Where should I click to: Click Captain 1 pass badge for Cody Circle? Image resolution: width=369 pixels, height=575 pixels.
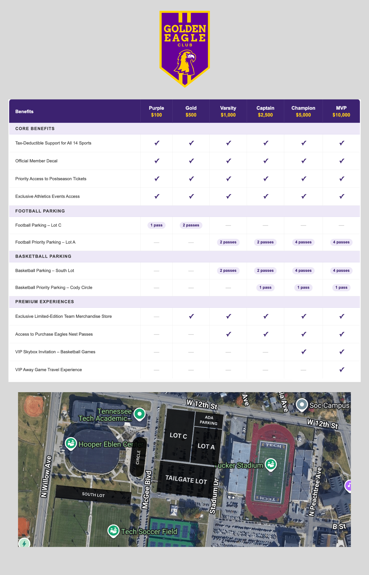coord(265,287)
